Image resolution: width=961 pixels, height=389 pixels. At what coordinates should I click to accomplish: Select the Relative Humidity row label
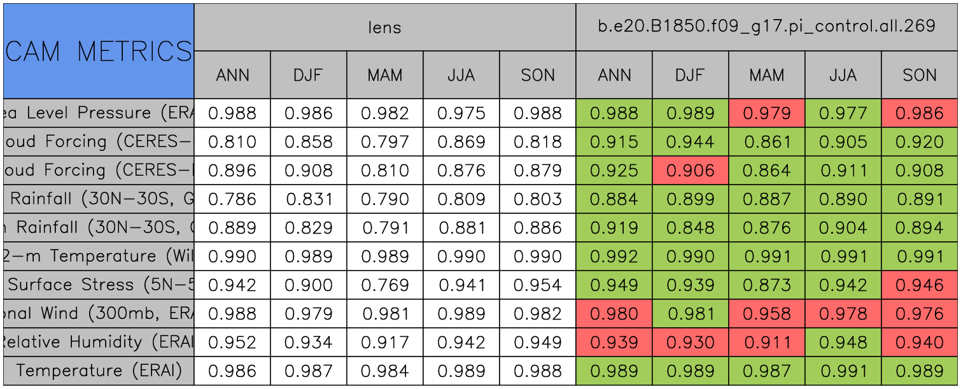coord(99,343)
